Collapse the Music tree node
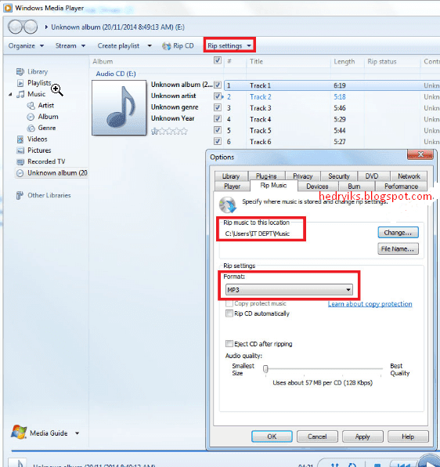 [x=10, y=94]
